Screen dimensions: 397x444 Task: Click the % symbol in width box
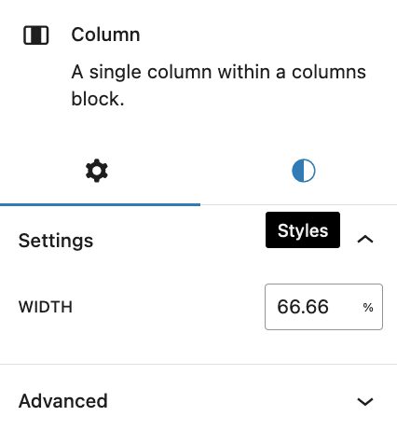pos(368,308)
